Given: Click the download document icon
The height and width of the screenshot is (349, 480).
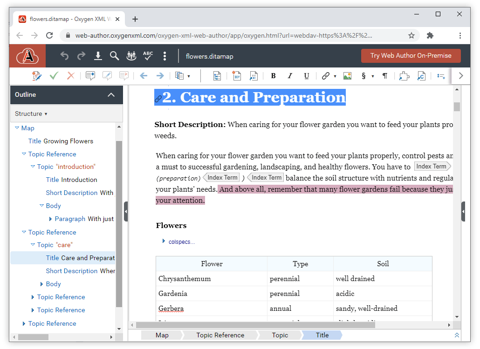Looking at the screenshot, I should [98, 56].
